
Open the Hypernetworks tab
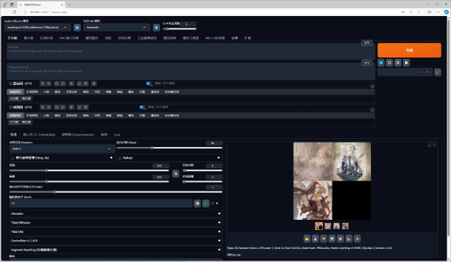(x=78, y=135)
